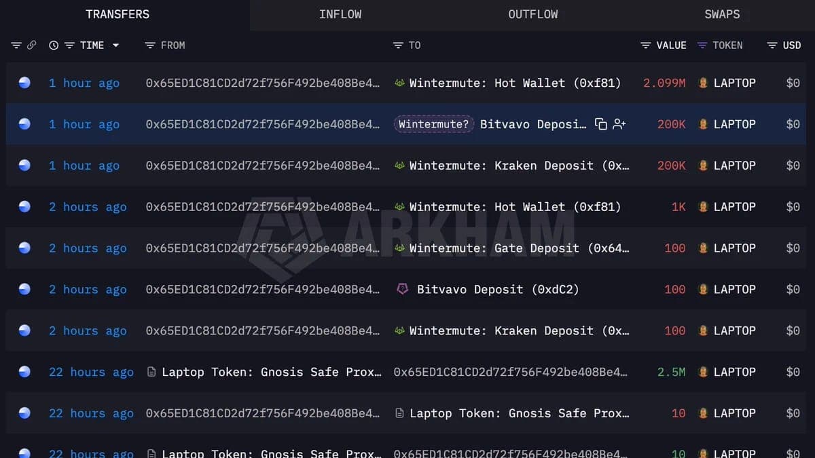Copy the Bitvavo Deposit address in the 'Wintermute?' row
This screenshot has height=458, width=815.
pyautogui.click(x=601, y=124)
